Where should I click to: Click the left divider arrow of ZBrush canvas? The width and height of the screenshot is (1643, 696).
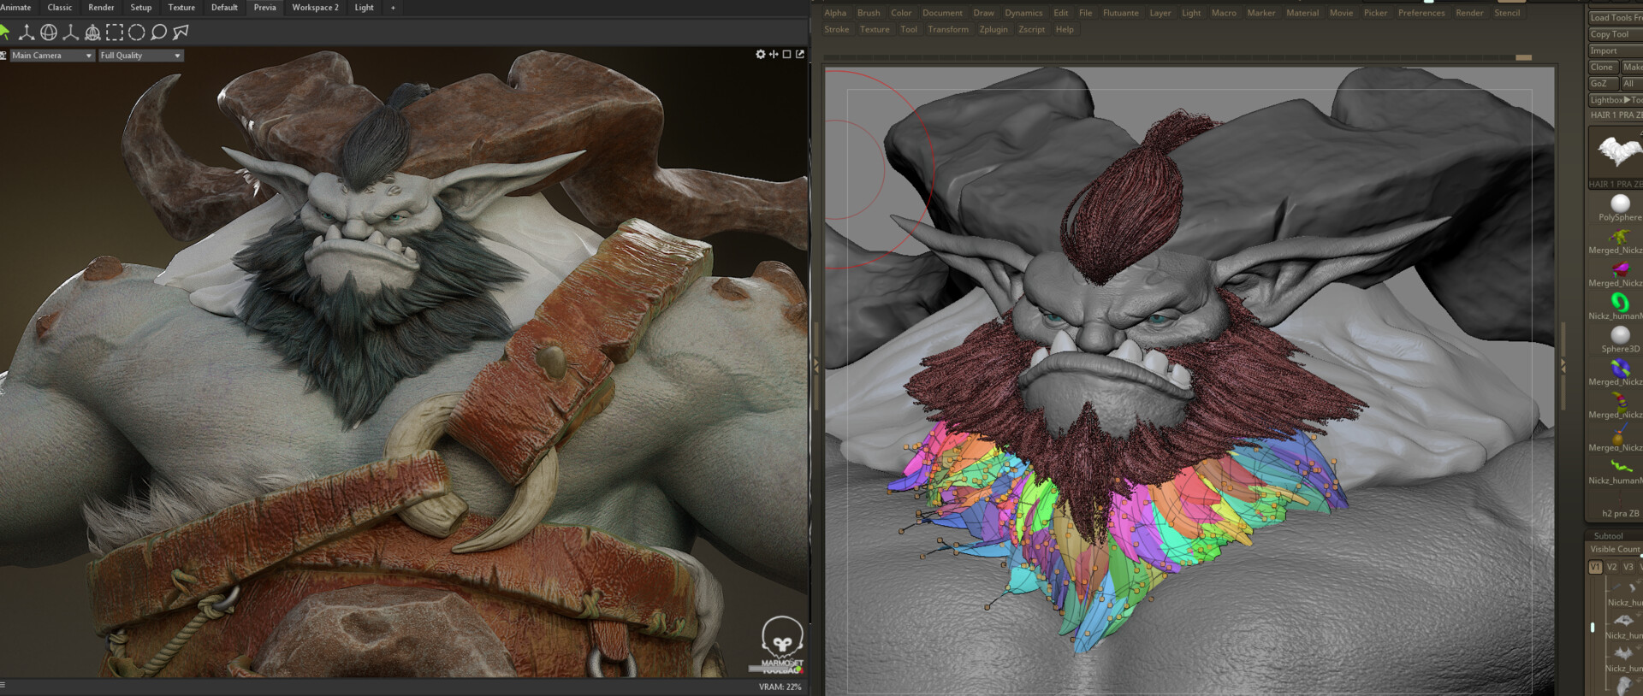[x=816, y=365]
